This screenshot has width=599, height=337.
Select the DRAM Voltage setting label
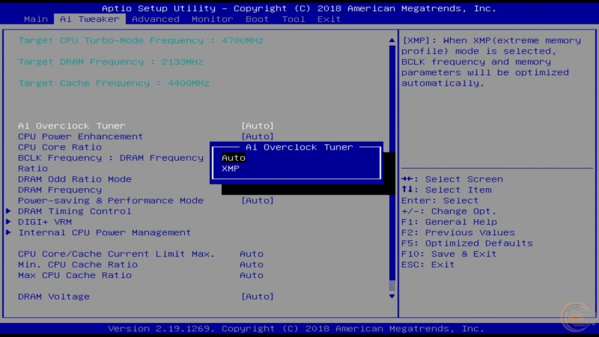tap(54, 296)
